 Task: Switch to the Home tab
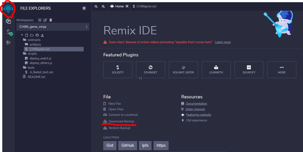point(117,6)
